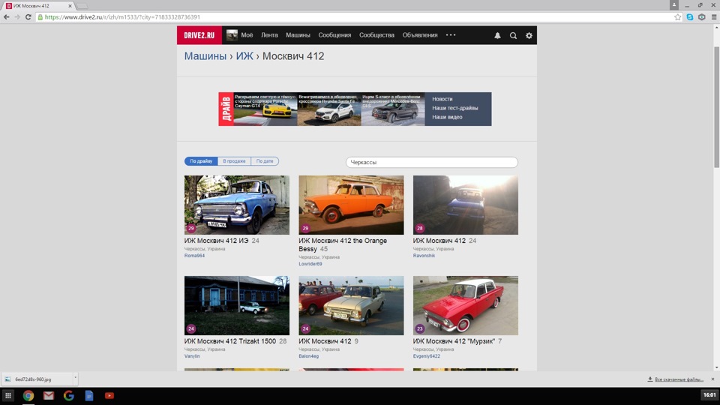Open the Orange Bessy car photo
Image resolution: width=720 pixels, height=405 pixels.
[351, 205]
